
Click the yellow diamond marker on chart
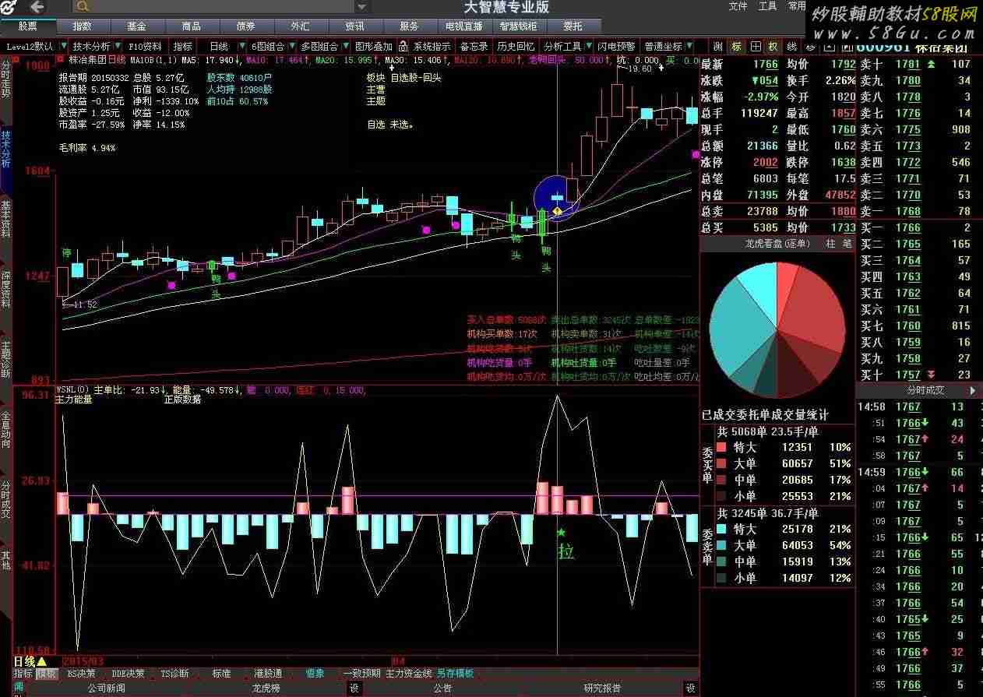557,212
